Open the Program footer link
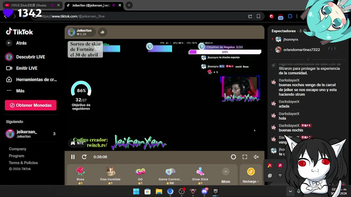The height and width of the screenshot is (197, 351). 16,156
